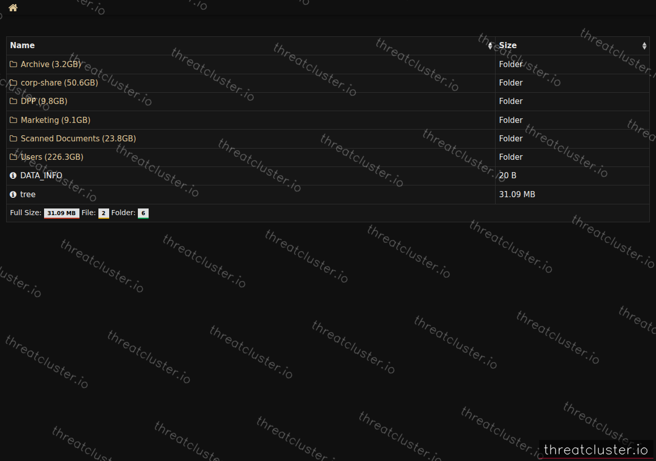Click the Folder count badge showing 6
656x461 pixels.
click(143, 213)
